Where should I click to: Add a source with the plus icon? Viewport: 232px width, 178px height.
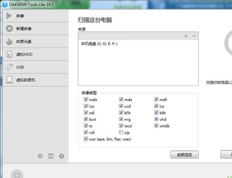186,36
